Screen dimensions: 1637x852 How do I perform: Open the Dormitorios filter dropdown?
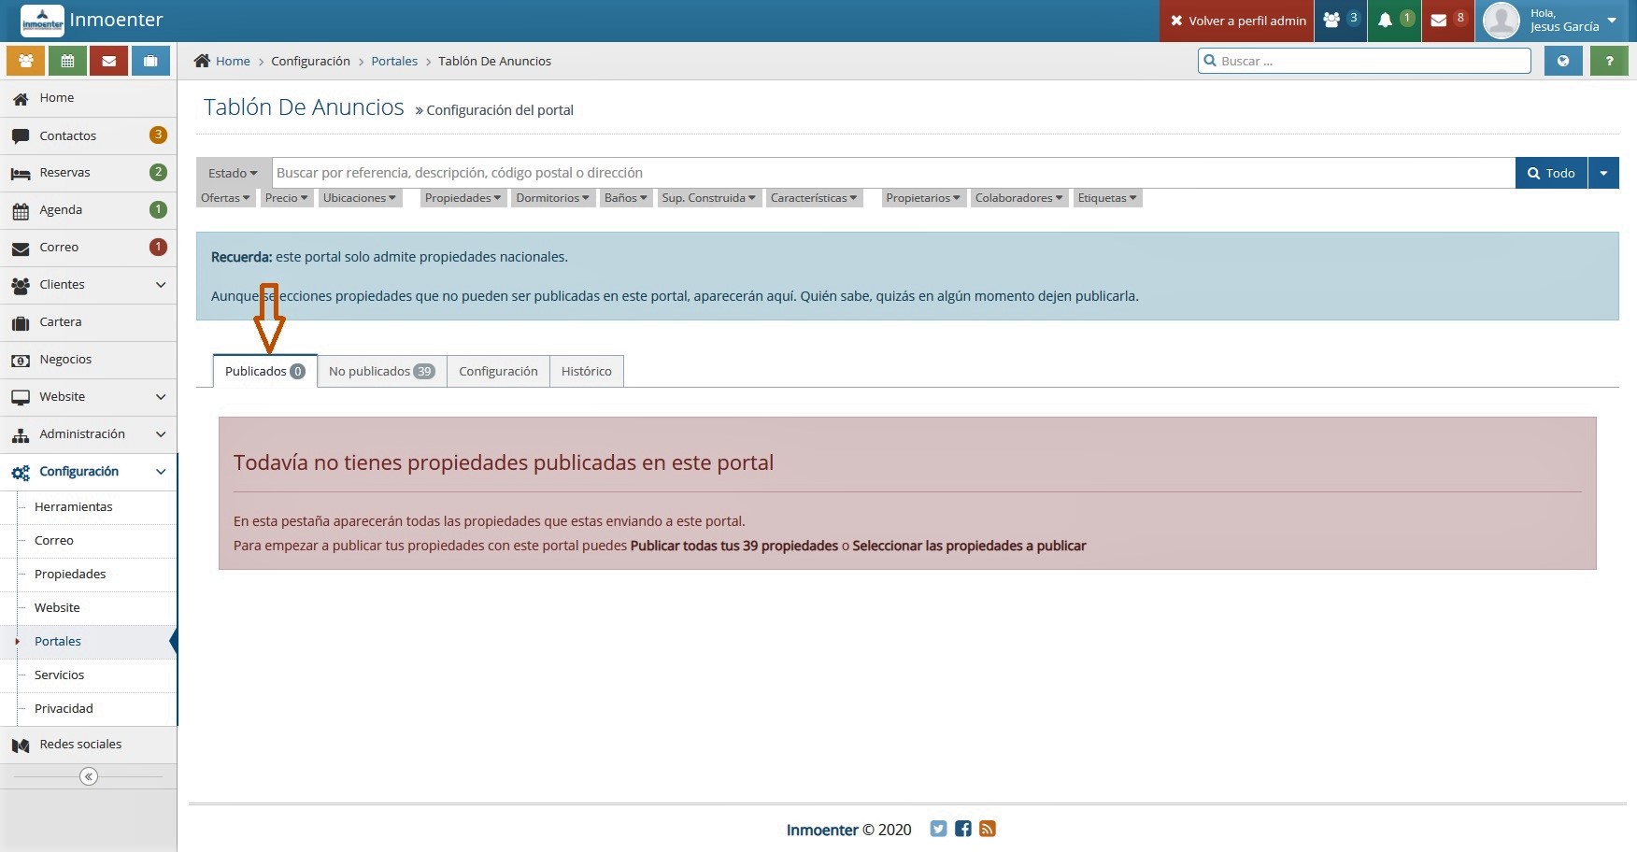[552, 198]
